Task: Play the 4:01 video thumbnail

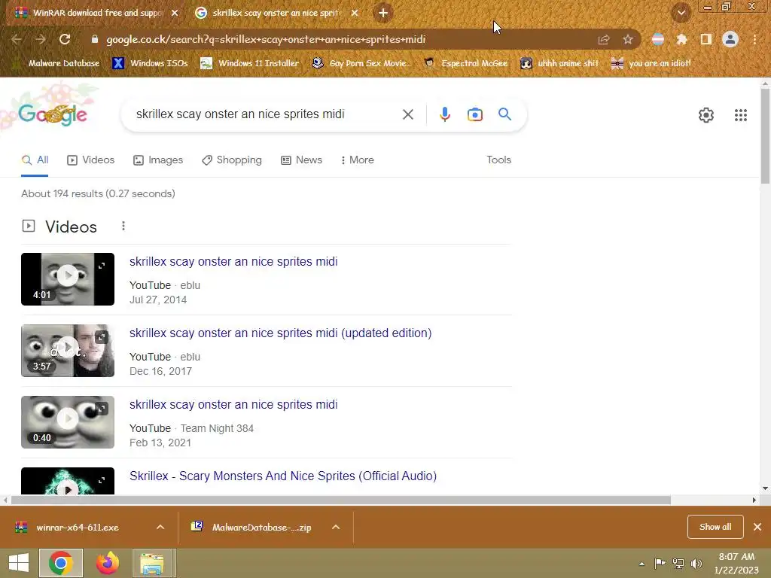Action: 68,279
